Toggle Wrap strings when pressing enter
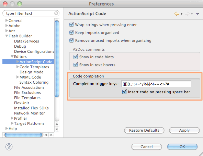This screenshot has height=156, width=203. coord(71,24)
